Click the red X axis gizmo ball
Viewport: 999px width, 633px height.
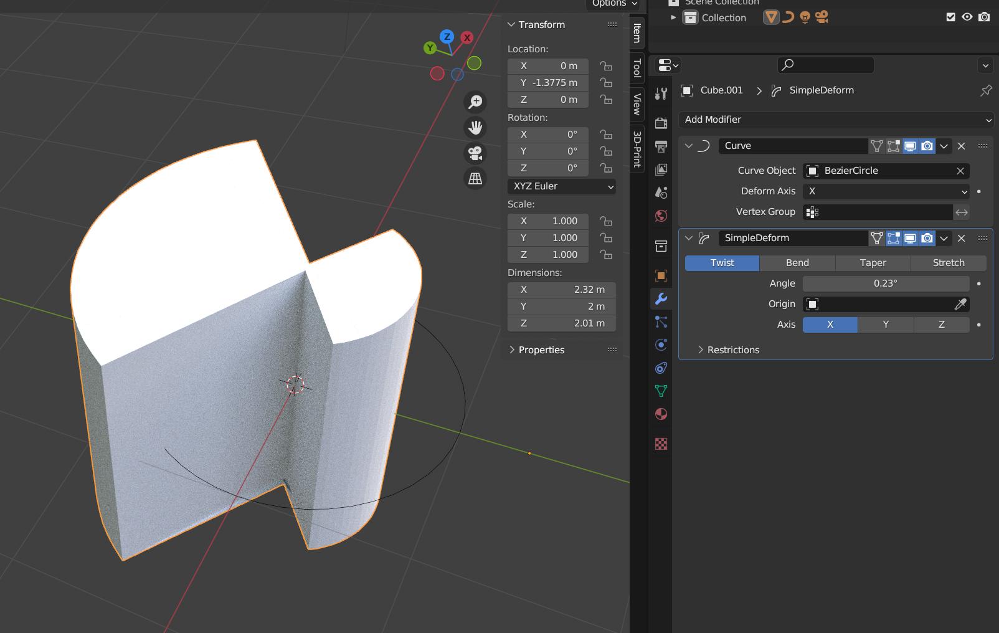click(466, 38)
